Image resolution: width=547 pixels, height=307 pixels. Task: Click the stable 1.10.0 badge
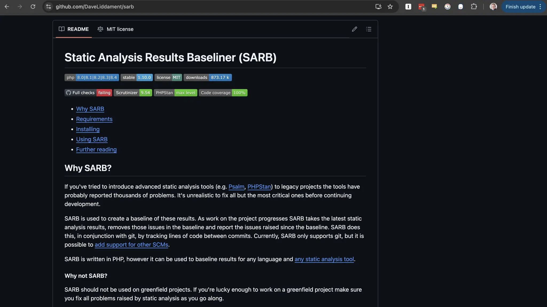(x=136, y=77)
